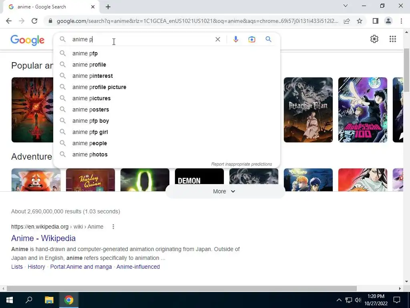
Task: Click the Chrome back arrow
Action: tap(9, 21)
